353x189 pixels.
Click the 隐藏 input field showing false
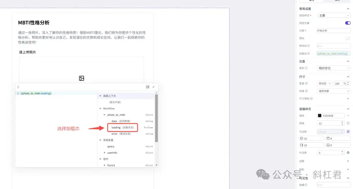pyautogui.click(x=333, y=185)
